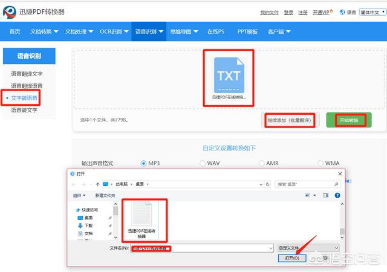Click the change view icon in dialog toolbar

pyautogui.click(x=308, y=195)
